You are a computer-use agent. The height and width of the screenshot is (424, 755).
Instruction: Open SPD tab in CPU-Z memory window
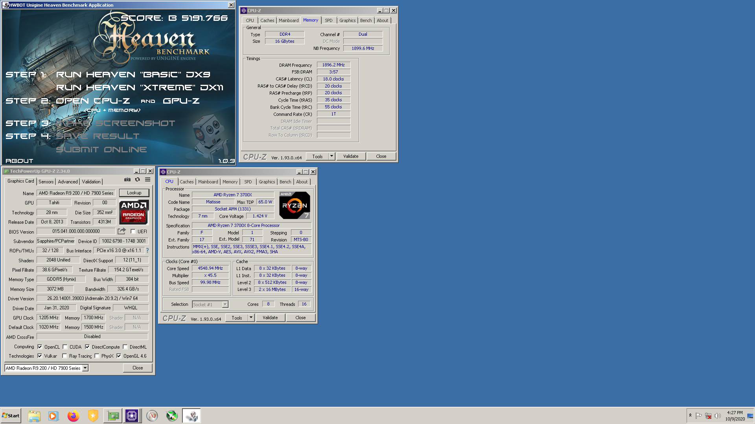coord(329,20)
